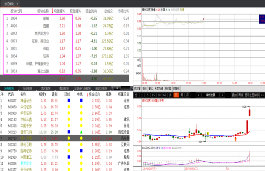Select stock 国海证券 row

click(x=65, y=151)
